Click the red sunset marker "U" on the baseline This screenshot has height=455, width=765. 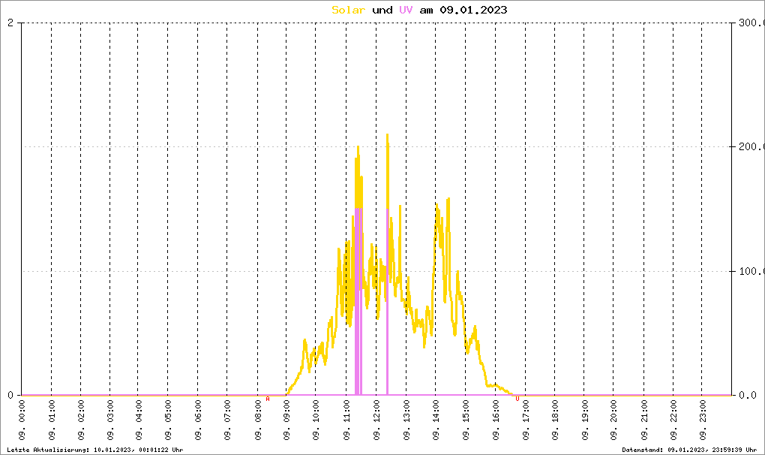[517, 399]
